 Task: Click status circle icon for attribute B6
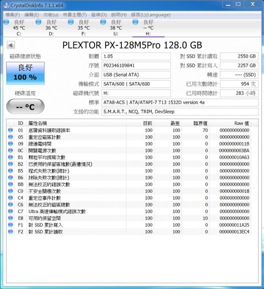point(11,178)
